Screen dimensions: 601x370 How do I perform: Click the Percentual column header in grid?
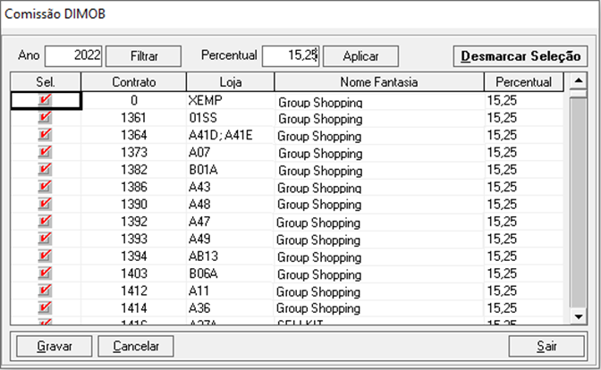tap(524, 82)
